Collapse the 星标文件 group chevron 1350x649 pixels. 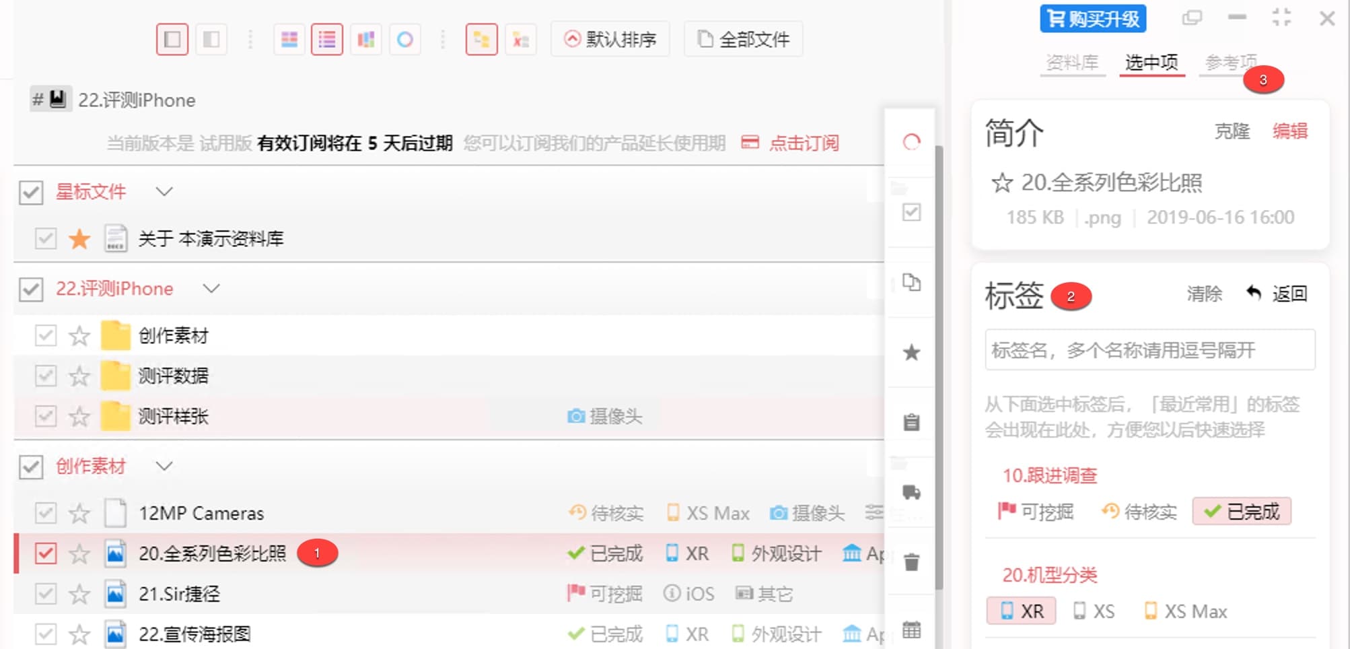click(x=164, y=192)
